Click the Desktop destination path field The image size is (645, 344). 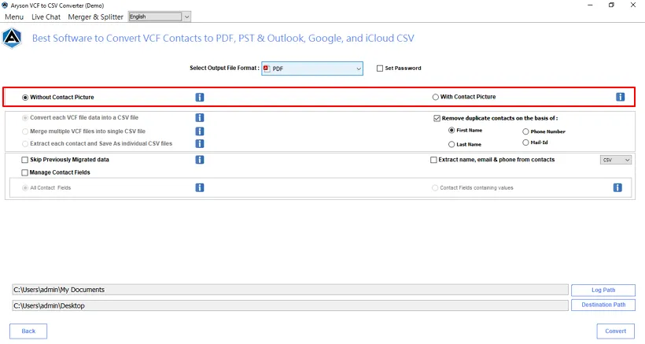[290, 305]
